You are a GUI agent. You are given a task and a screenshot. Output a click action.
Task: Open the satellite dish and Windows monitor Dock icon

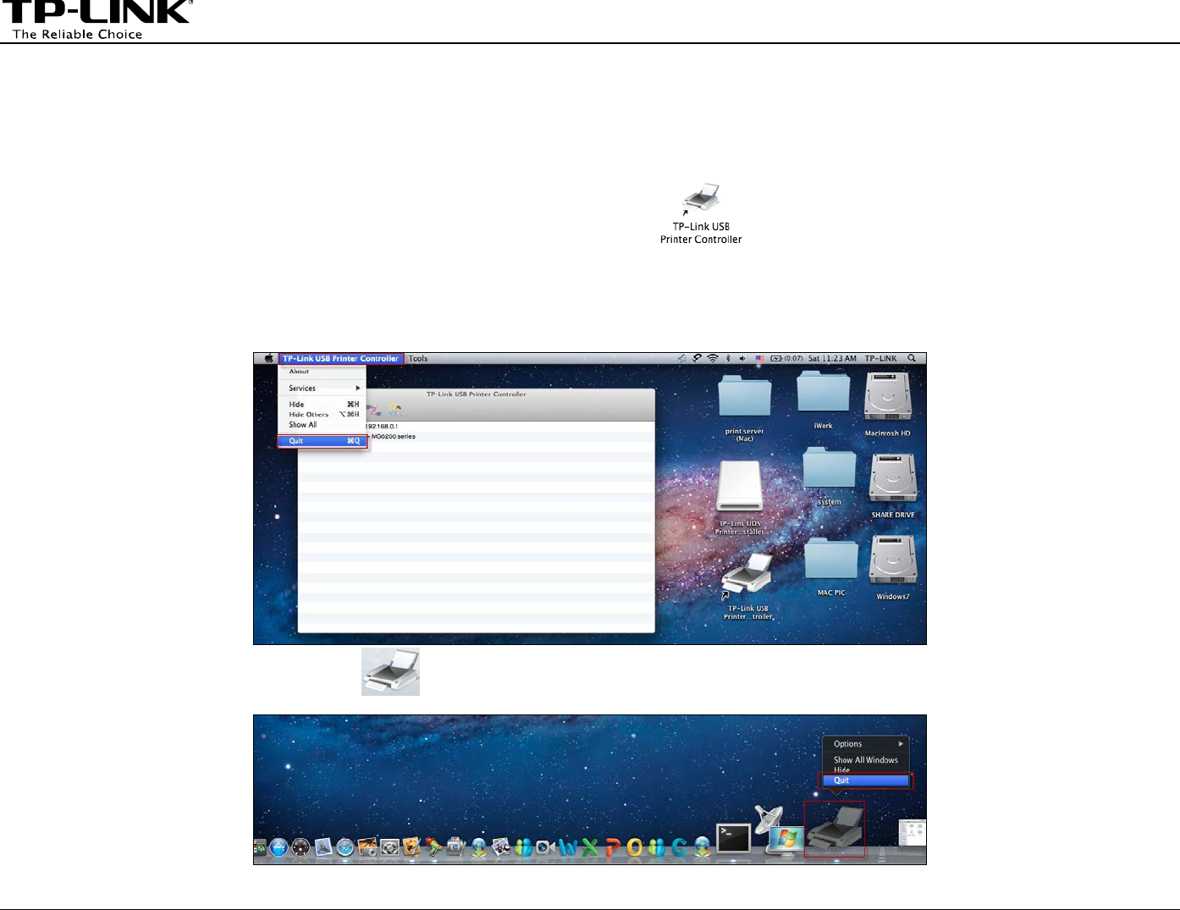779,830
